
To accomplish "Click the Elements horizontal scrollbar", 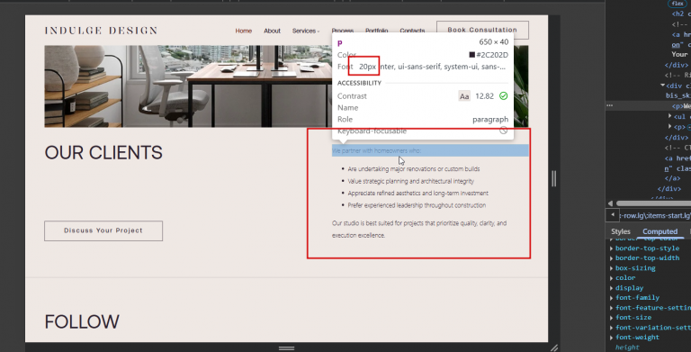I will (653, 203).
